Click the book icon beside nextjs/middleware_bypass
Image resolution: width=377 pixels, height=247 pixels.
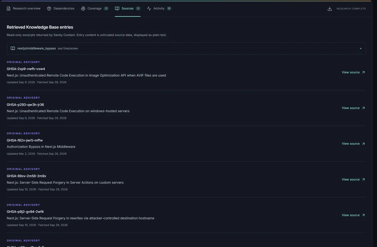pos(13,49)
